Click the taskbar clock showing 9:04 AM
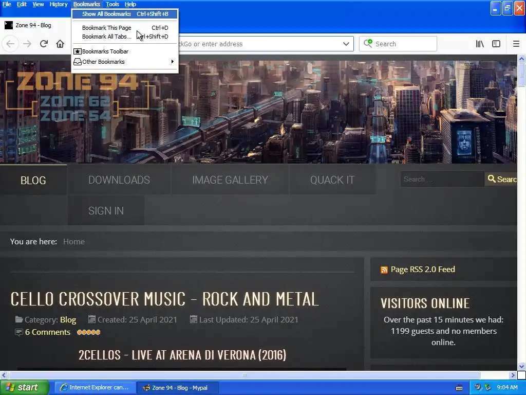 (x=507, y=387)
